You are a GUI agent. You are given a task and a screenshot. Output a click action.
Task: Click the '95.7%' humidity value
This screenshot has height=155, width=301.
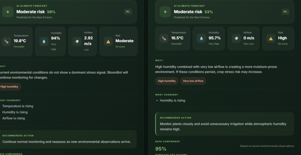[215, 38]
